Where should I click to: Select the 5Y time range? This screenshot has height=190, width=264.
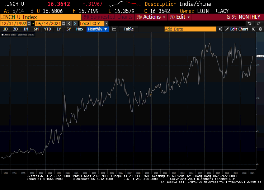[x=69, y=29]
